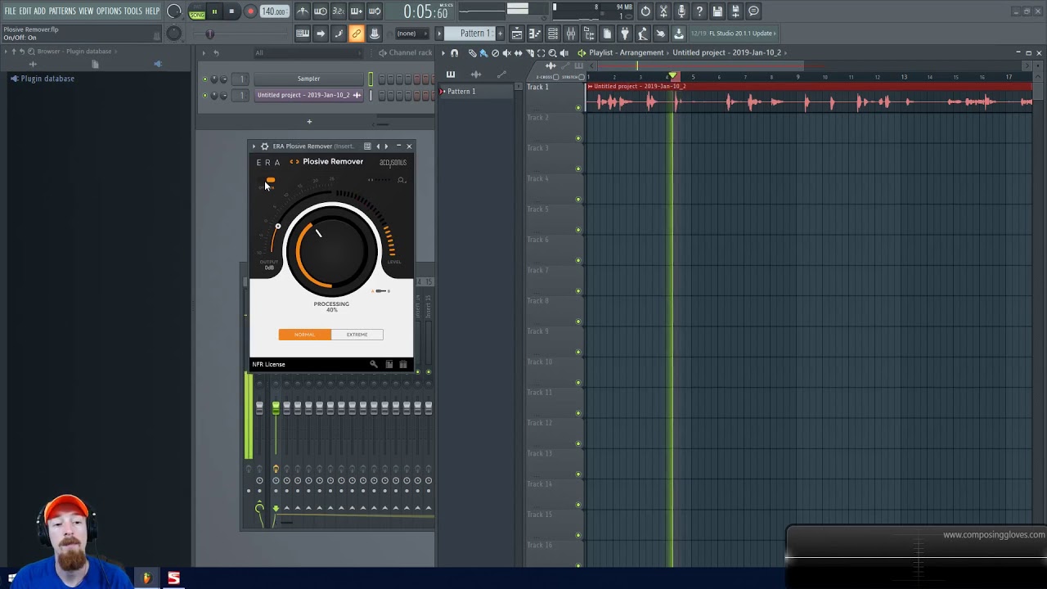This screenshot has width=1047, height=589.
Task: Add a channel with the plus button
Action: [x=309, y=122]
